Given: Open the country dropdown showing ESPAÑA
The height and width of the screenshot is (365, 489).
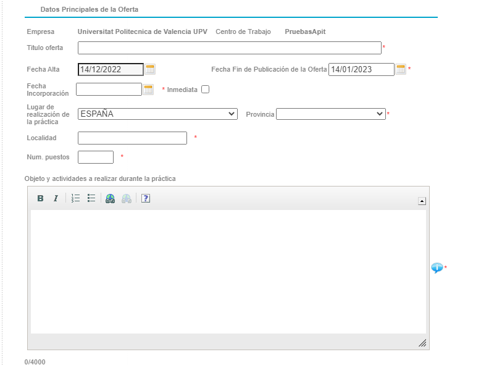Looking at the screenshot, I should click(x=157, y=114).
